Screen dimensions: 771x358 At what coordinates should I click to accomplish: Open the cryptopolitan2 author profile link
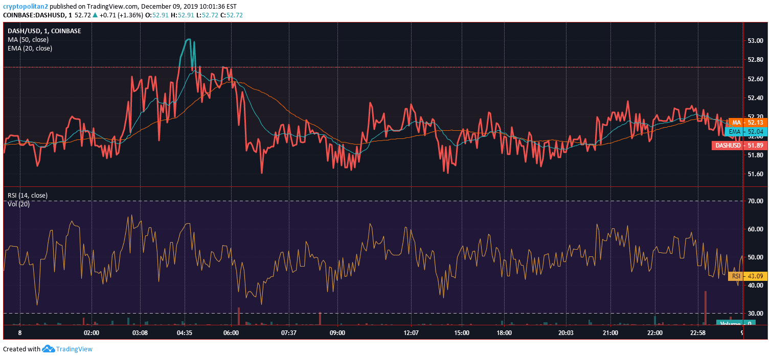click(x=27, y=6)
